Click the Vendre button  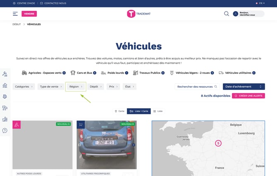tap(29, 14)
